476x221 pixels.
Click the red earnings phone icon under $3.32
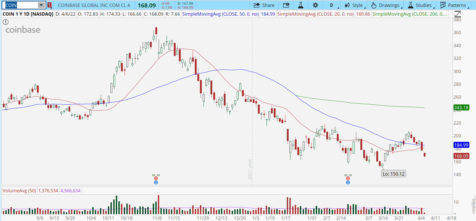(x=348, y=178)
